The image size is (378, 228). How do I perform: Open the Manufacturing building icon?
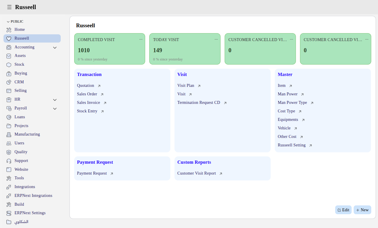coord(9,134)
